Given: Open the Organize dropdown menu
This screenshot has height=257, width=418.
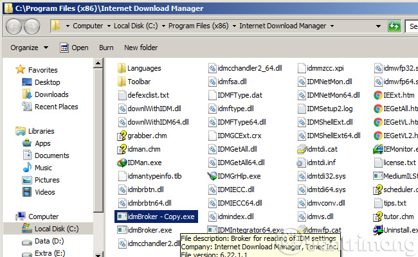Looking at the screenshot, I should pos(30,48).
